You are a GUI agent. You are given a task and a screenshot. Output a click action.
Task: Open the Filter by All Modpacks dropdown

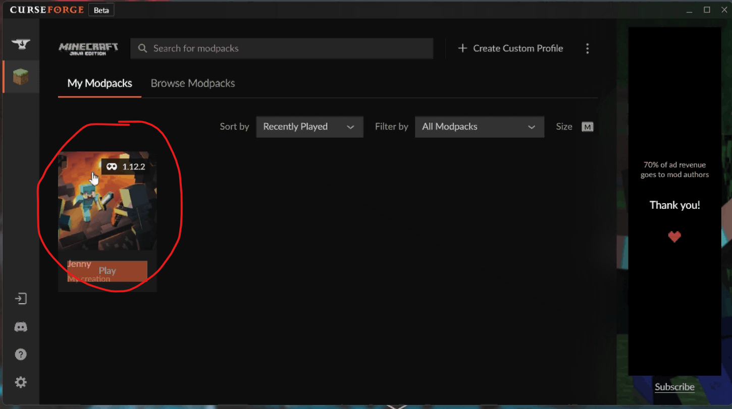point(480,127)
